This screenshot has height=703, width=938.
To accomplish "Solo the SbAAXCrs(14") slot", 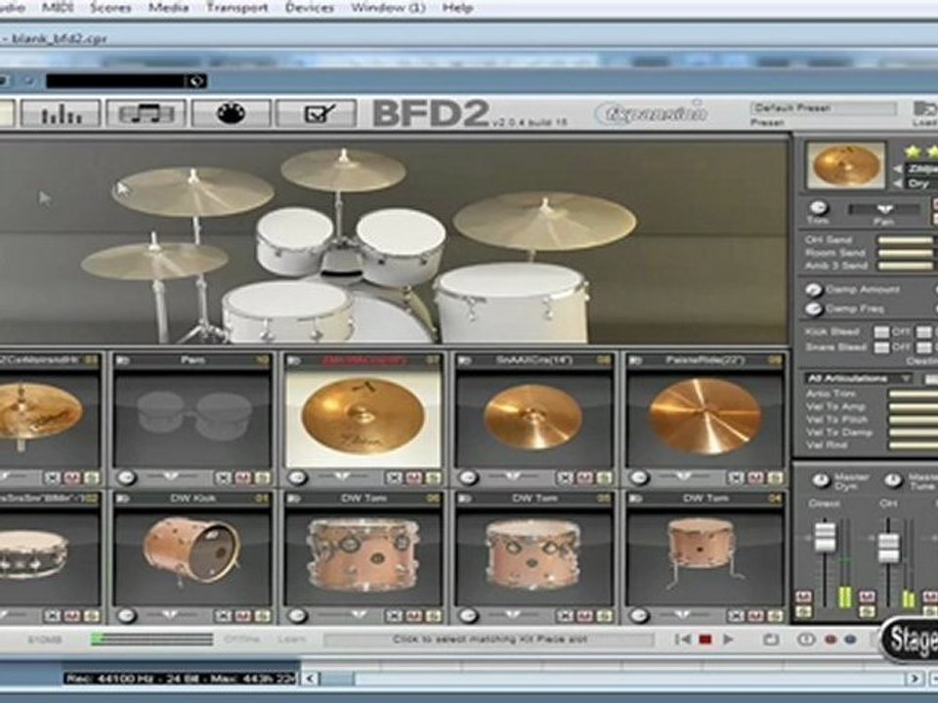I will pos(604,477).
